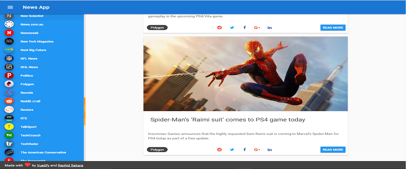Share the PS4/Vita article on Twitter
The image size is (406, 169).
pos(232,27)
